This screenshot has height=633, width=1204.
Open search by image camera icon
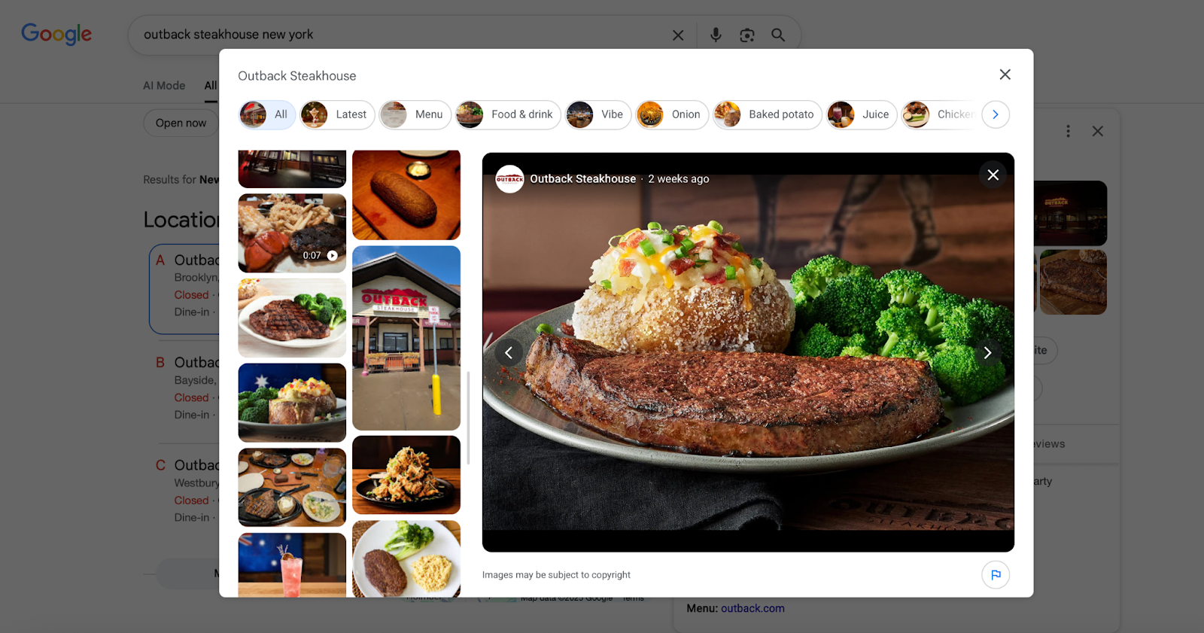click(746, 35)
